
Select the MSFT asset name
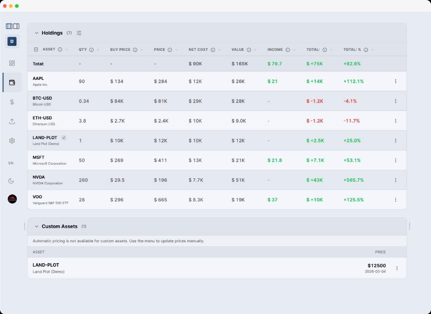coord(38,158)
